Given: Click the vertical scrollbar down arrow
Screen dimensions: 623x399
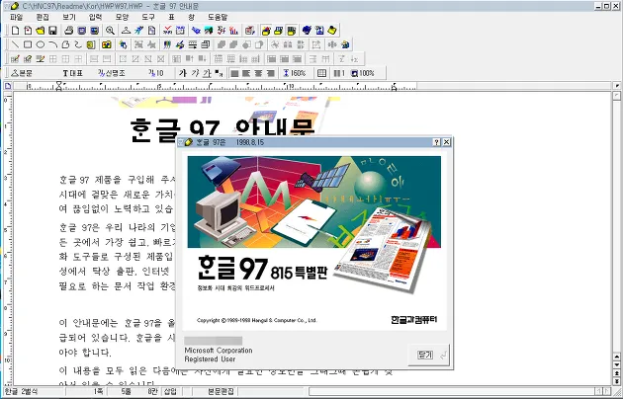Looking at the screenshot, I should tap(617, 364).
